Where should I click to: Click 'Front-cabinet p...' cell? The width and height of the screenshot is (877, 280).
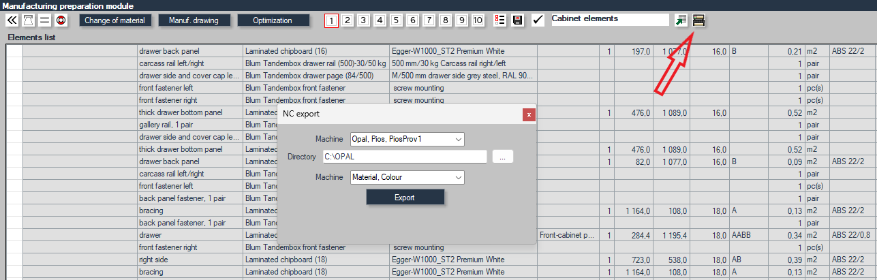click(568, 235)
